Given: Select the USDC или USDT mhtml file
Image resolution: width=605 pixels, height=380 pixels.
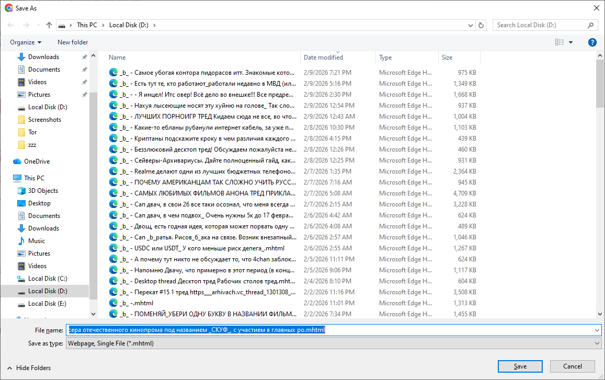Looking at the screenshot, I should (209, 248).
